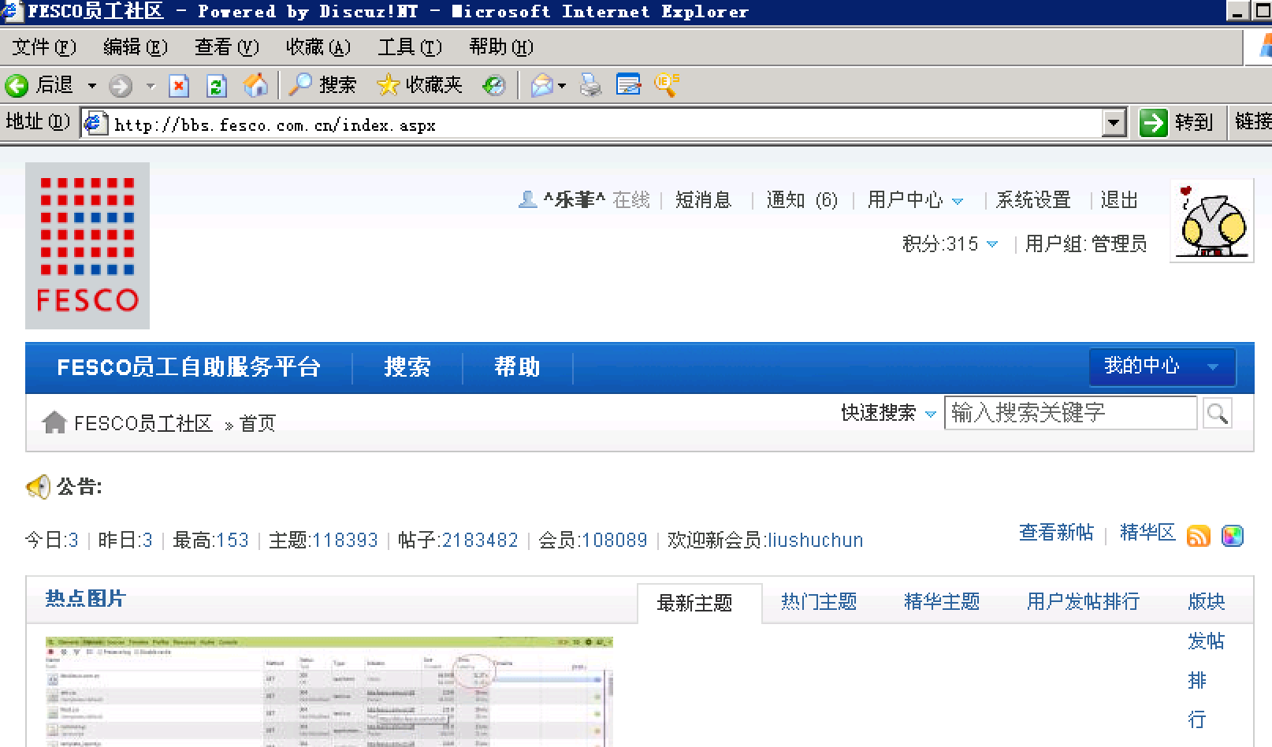Viewport: 1272px width, 747px height.
Task: Click the History icon in toolbar
Action: point(493,85)
